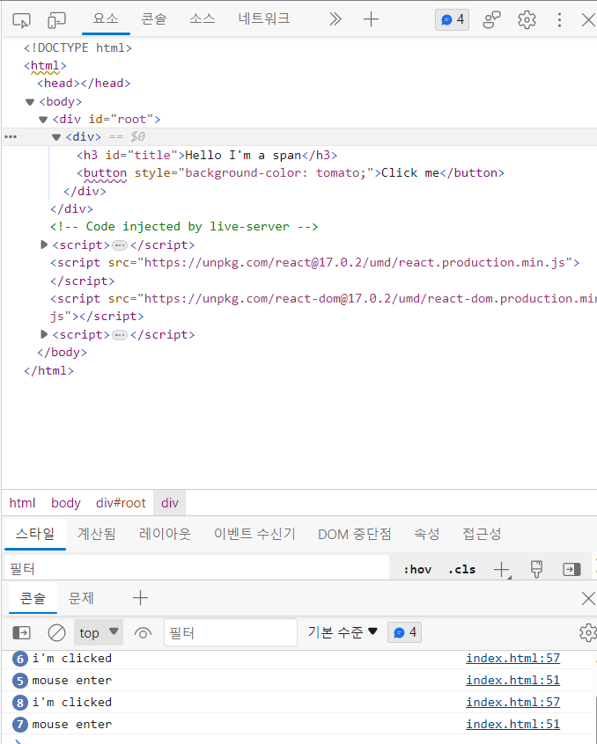The image size is (597, 744).
Task: Click the final div breadcrumb
Action: point(170,503)
